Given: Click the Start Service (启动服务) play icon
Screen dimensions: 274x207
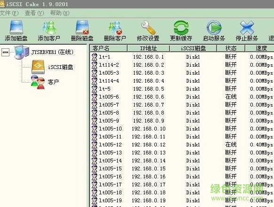Looking at the screenshot, I should coord(214,27).
